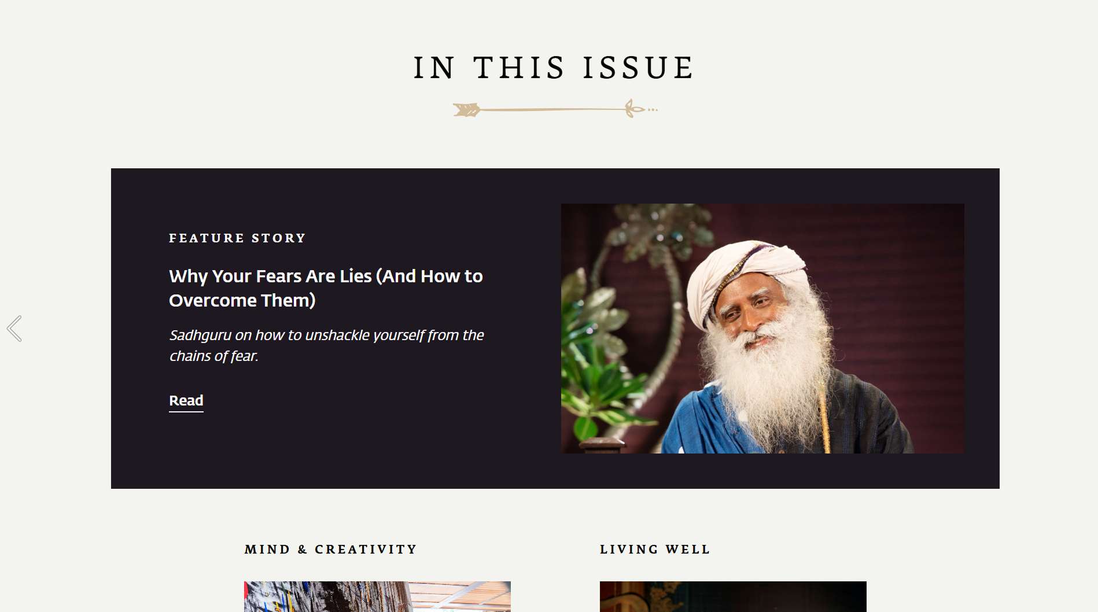Click the italic subtitle about chains of fear
Viewport: 1098px width, 612px height.
click(x=326, y=345)
